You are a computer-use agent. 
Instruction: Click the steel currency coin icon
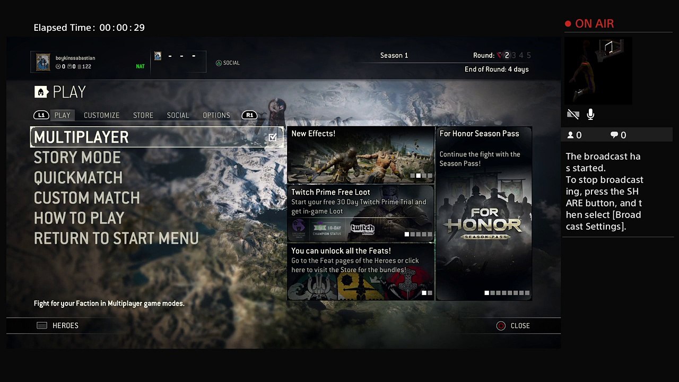tap(58, 67)
